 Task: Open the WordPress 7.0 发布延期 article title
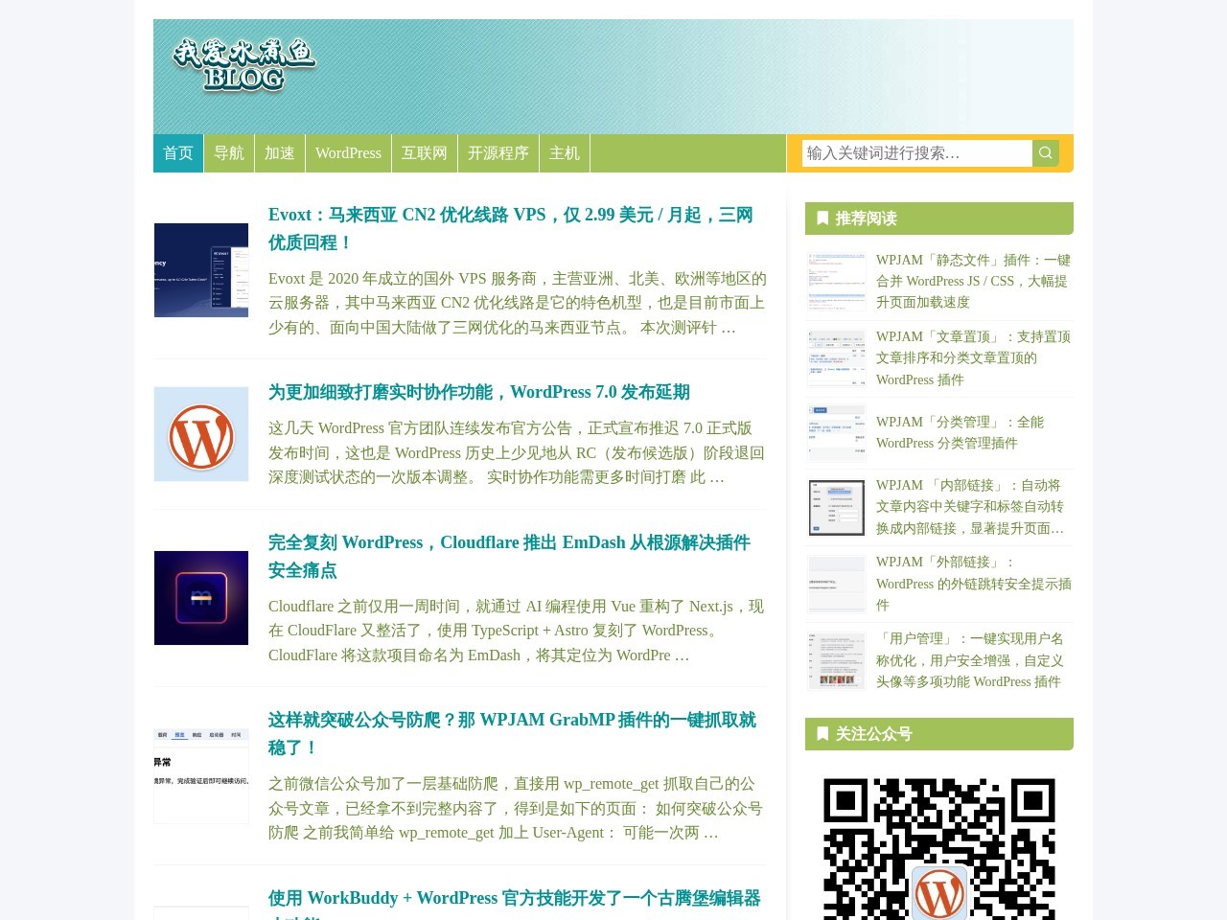478,392
